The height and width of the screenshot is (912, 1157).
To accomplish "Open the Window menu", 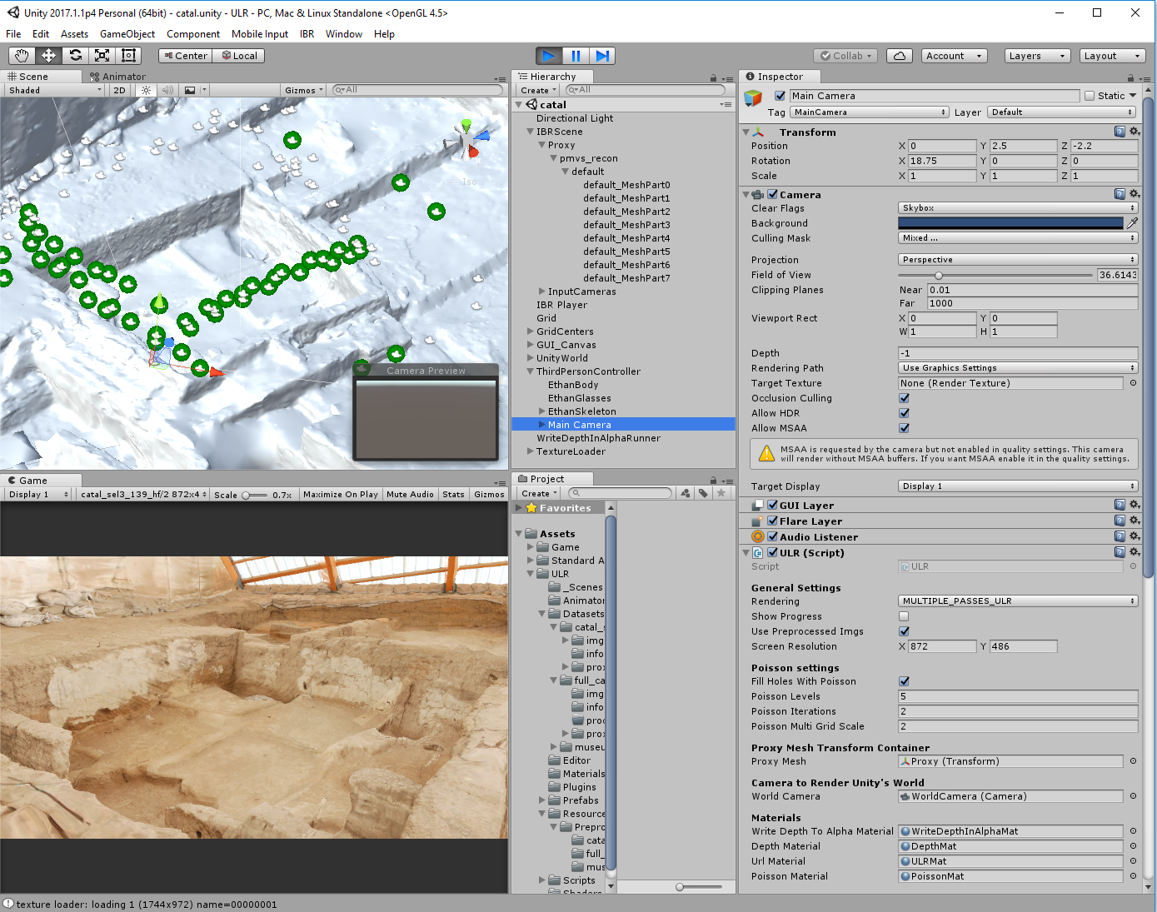I will (344, 34).
